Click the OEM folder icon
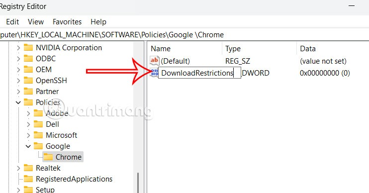369x193 pixels. 28,70
